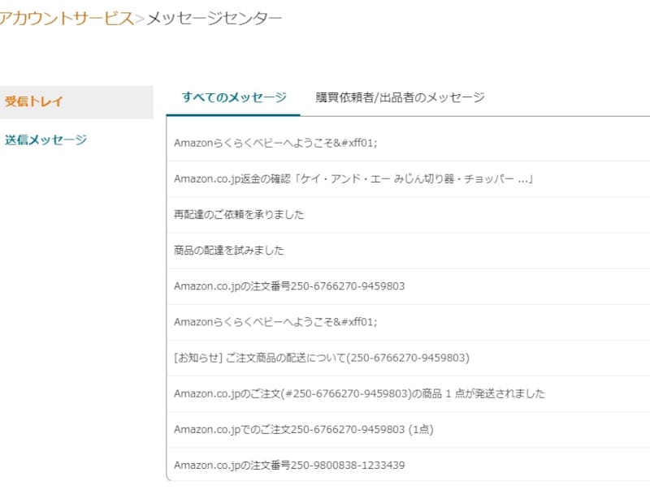Open message titled Amazon.co.jpの注文番号250-6766270-9459803
Viewport: 650px width, 498px height.
pos(289,286)
